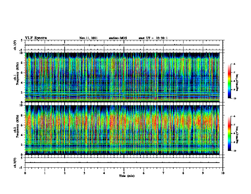Viewport: 251px width, 194px height.
Task: Click the "-6" label on ch.1 color scale
Action: point(234,64)
